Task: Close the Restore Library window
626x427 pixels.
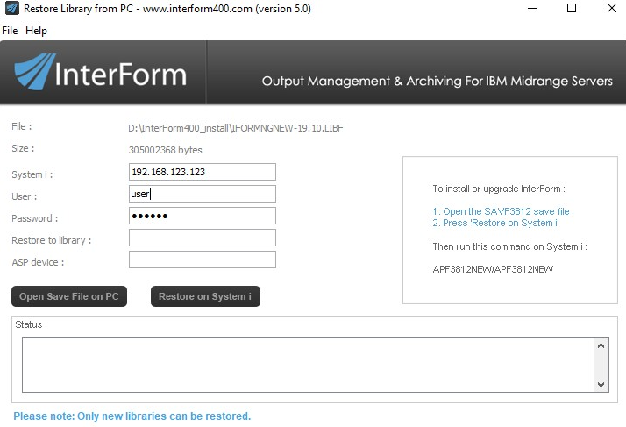Action: 612,9
